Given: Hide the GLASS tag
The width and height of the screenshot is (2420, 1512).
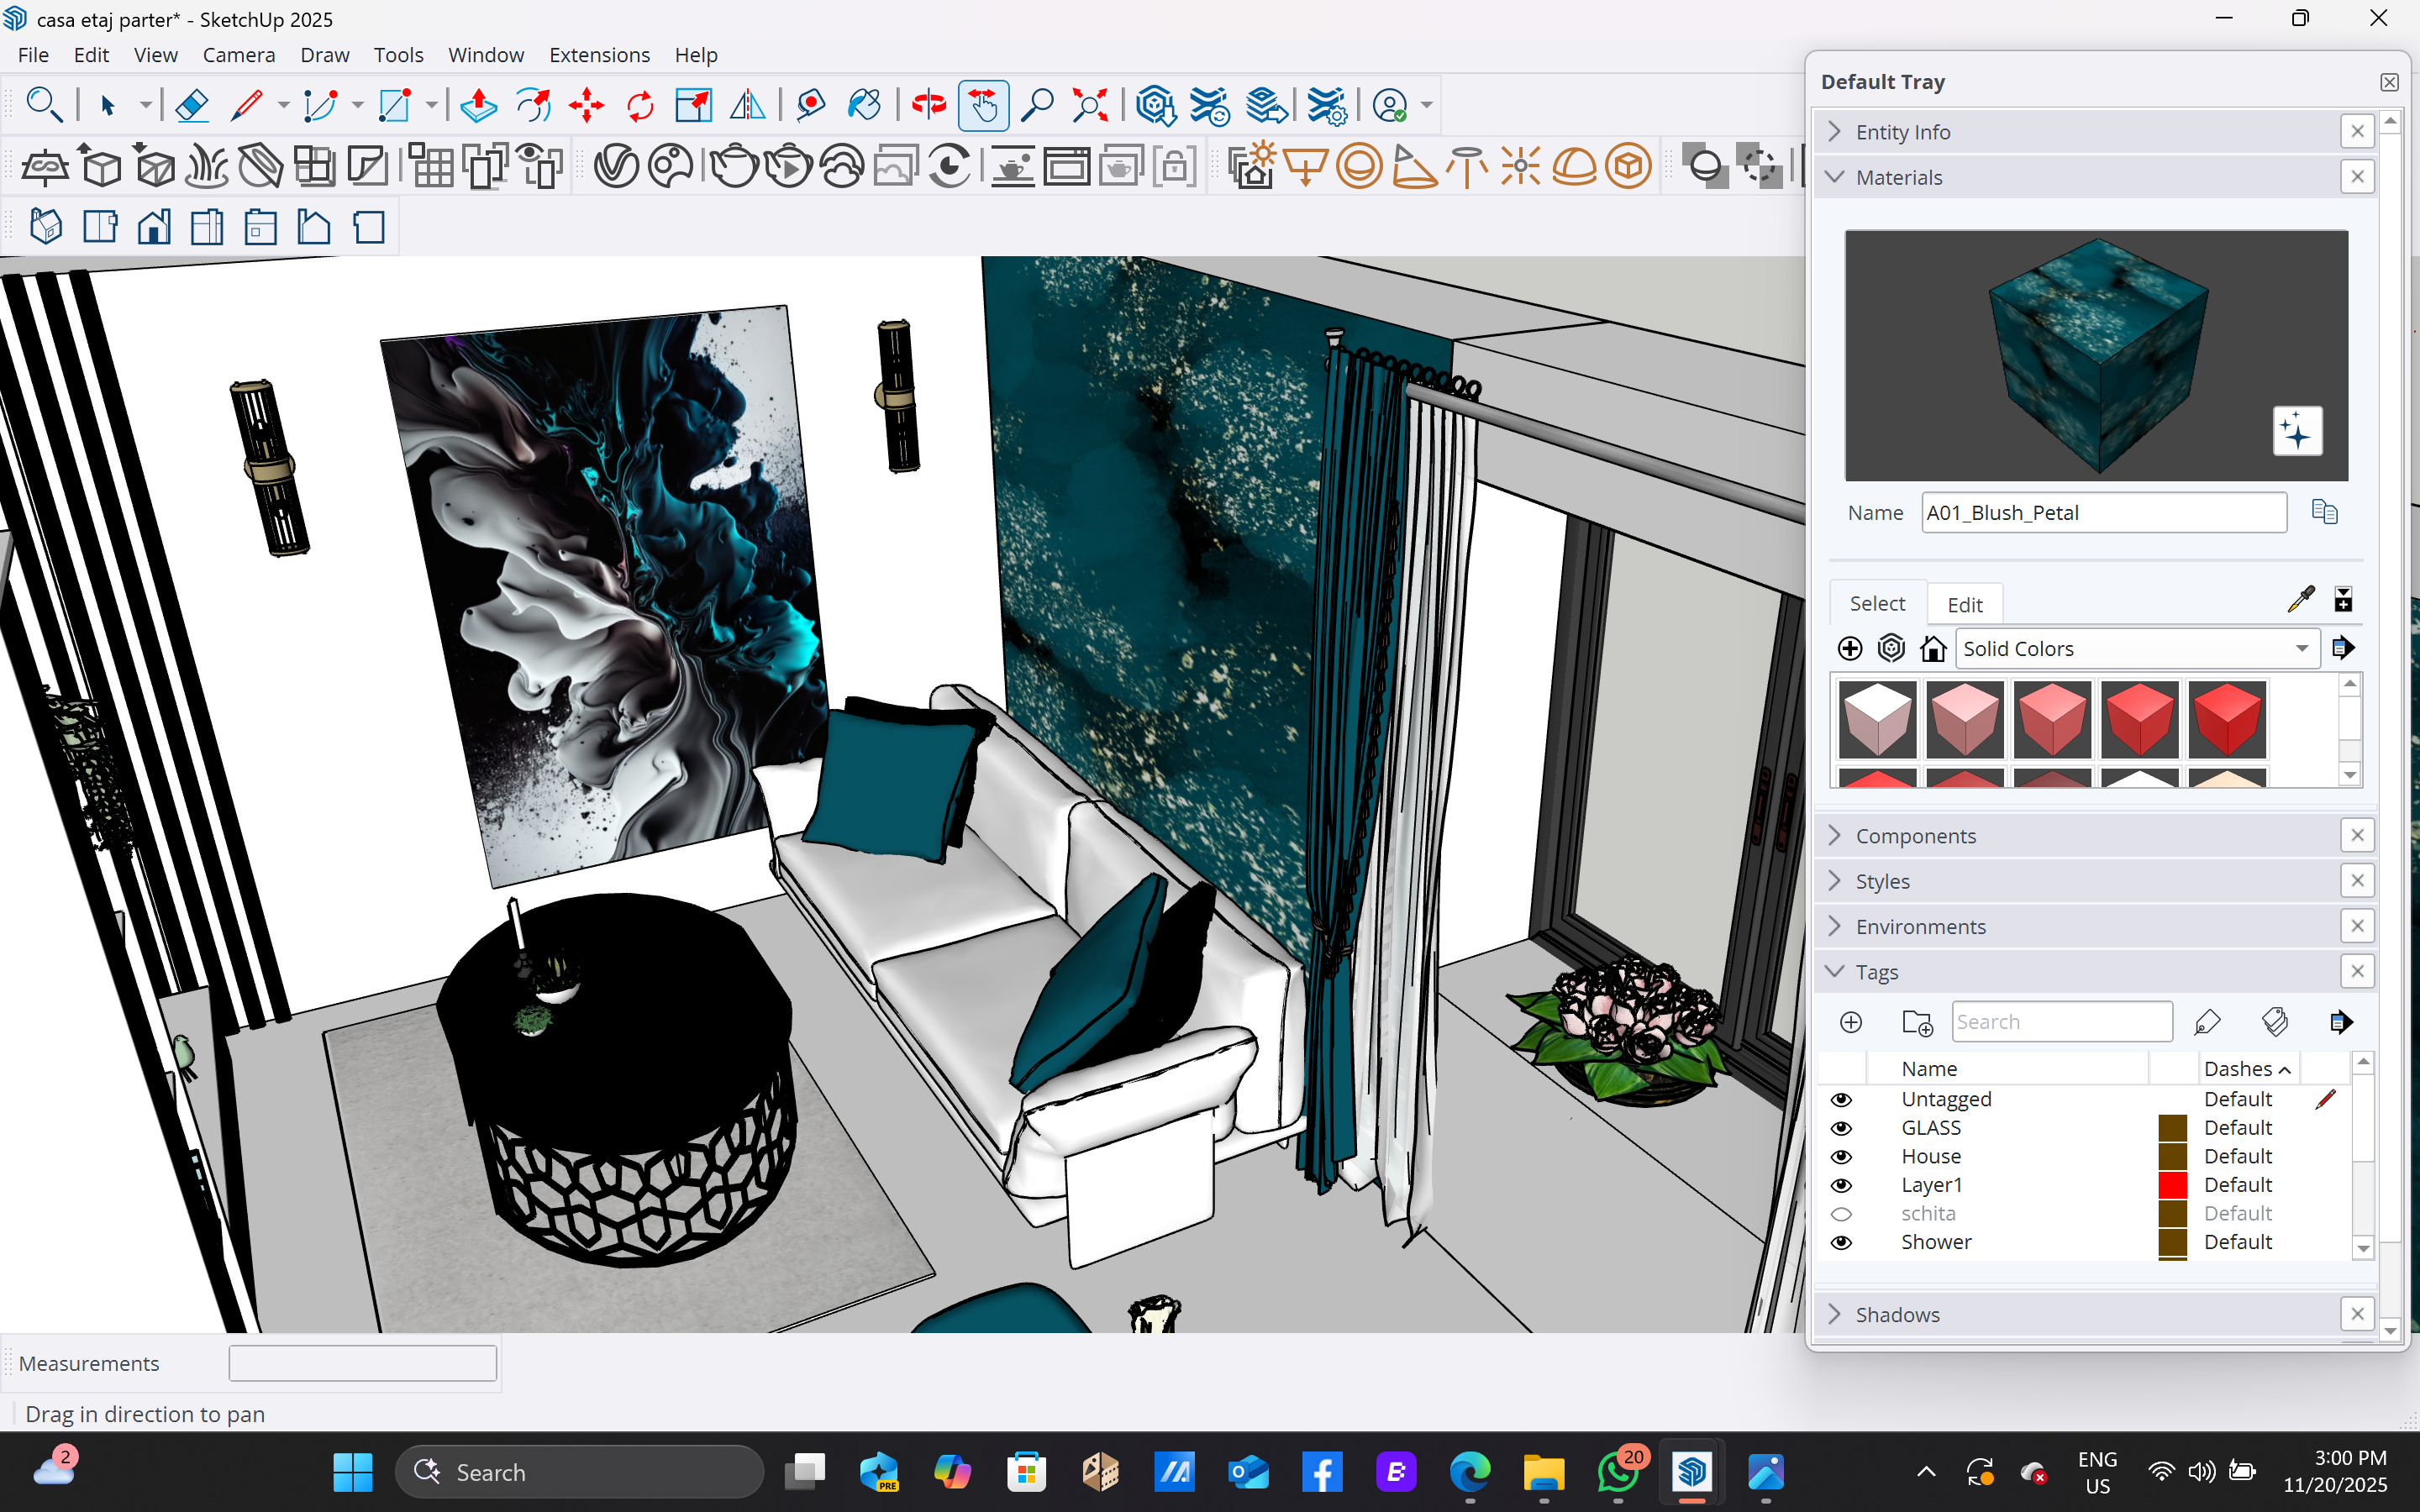Looking at the screenshot, I should 1841,1128.
